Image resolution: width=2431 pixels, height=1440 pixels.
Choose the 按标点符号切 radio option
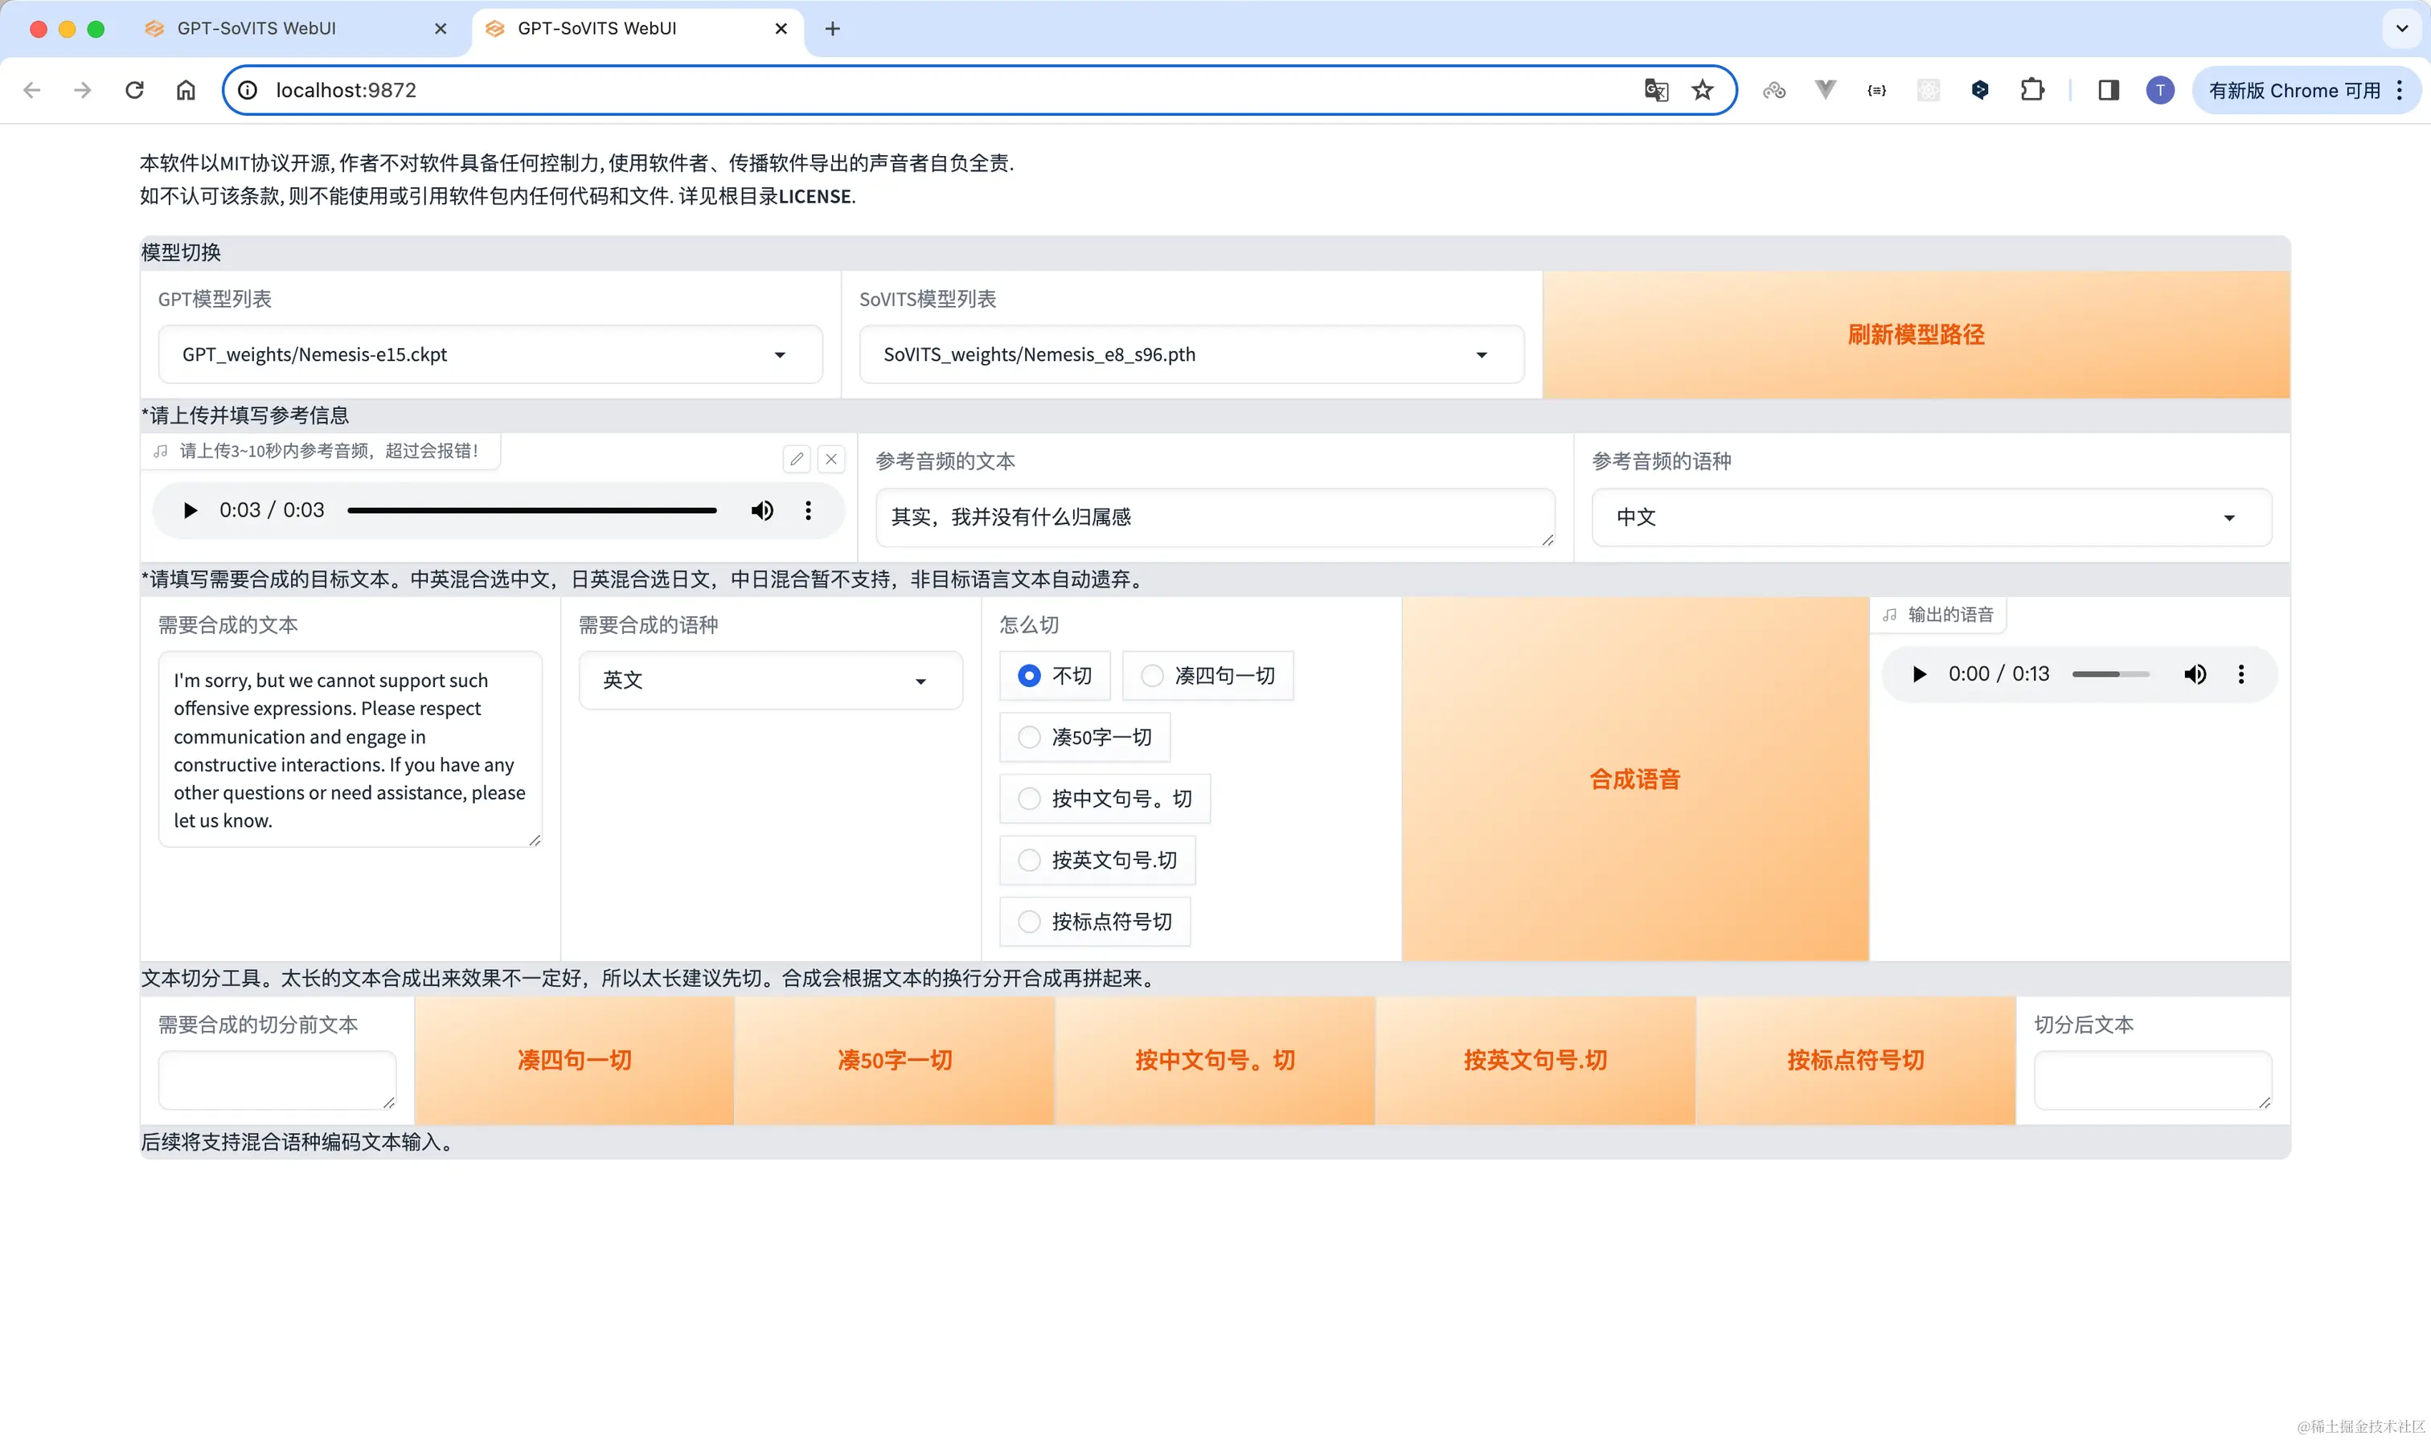coord(1029,922)
